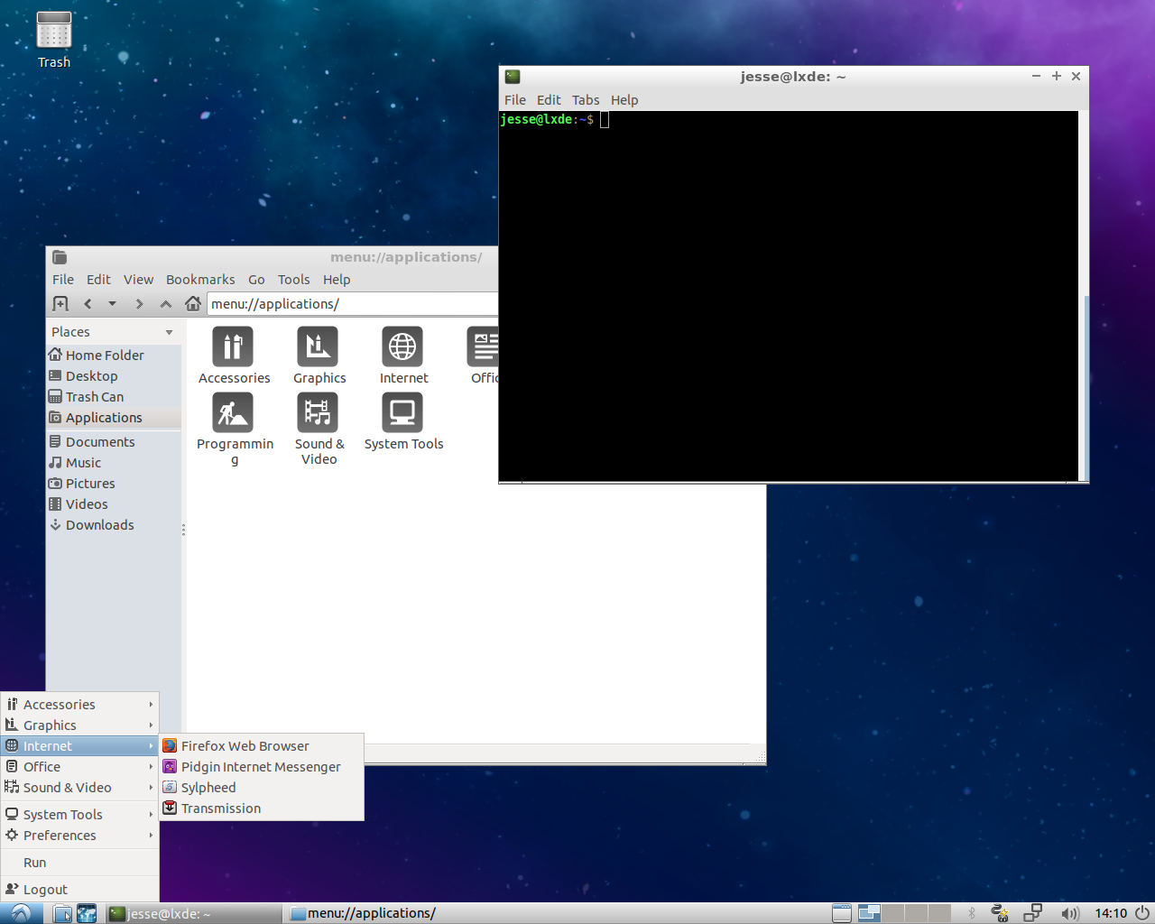Image resolution: width=1155 pixels, height=924 pixels.
Task: Expand the Preferences submenu in the start menu
Action: tap(80, 836)
